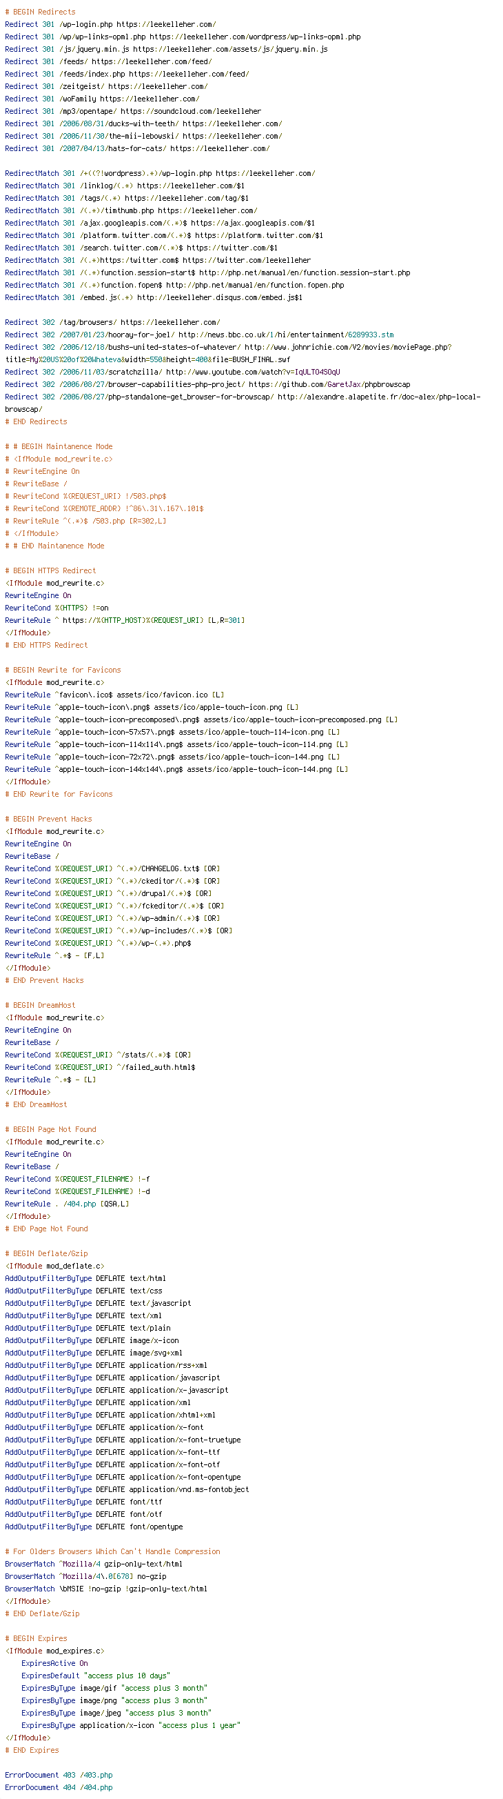Image resolution: width=503 pixels, height=1799 pixels.
Task: Click the function.fopen RedirectMatch line
Action: point(174,286)
